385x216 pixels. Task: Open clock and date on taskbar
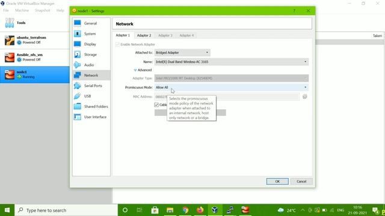coord(357,210)
